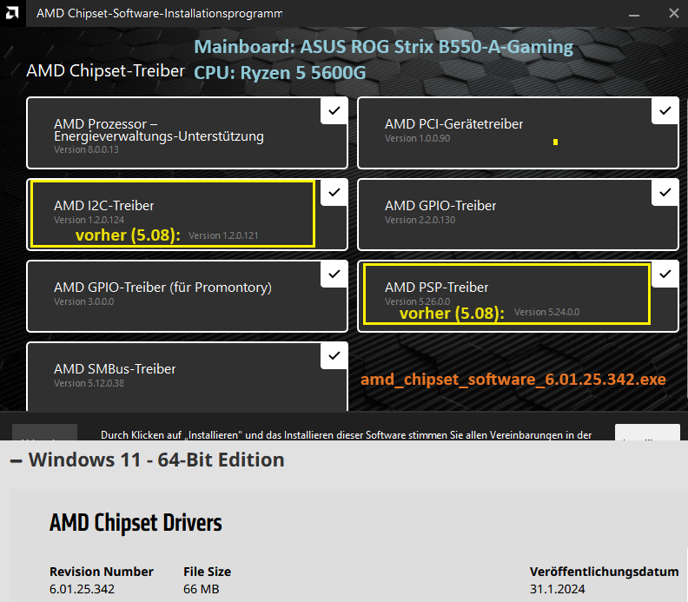This screenshot has height=602, width=688.
Task: Toggle AMD GPIO-Treiber (für Promontory) checkbox
Action: 334,275
